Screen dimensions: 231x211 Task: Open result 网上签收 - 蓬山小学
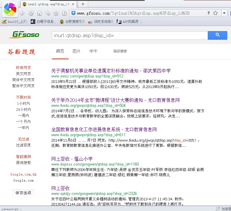(72, 159)
